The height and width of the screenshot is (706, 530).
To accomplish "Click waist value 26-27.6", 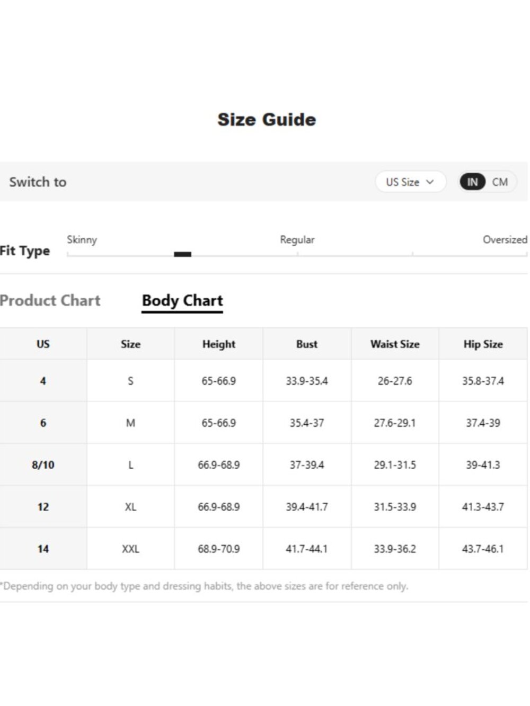I will (395, 380).
